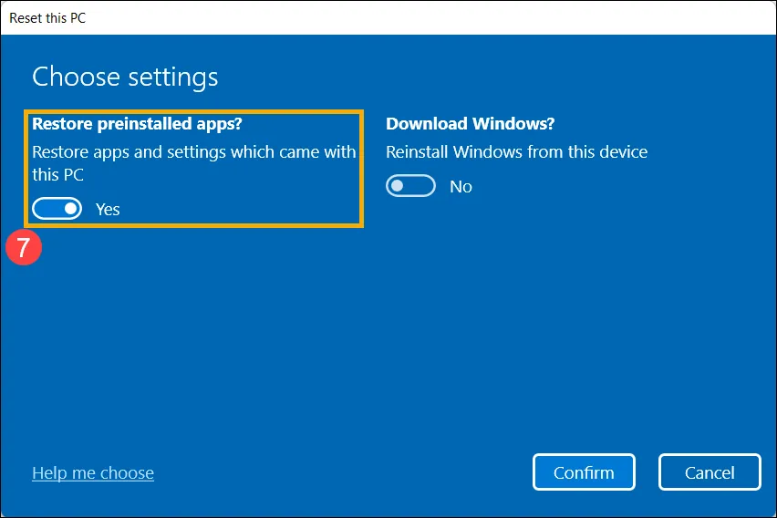
Task: Click the Reset this PC window title
Action: [x=47, y=17]
